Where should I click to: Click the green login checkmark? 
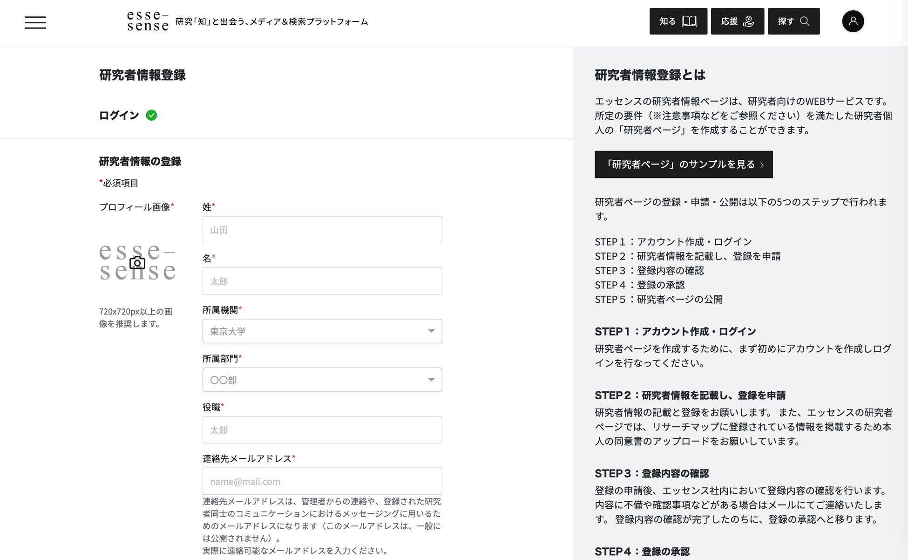tap(151, 115)
